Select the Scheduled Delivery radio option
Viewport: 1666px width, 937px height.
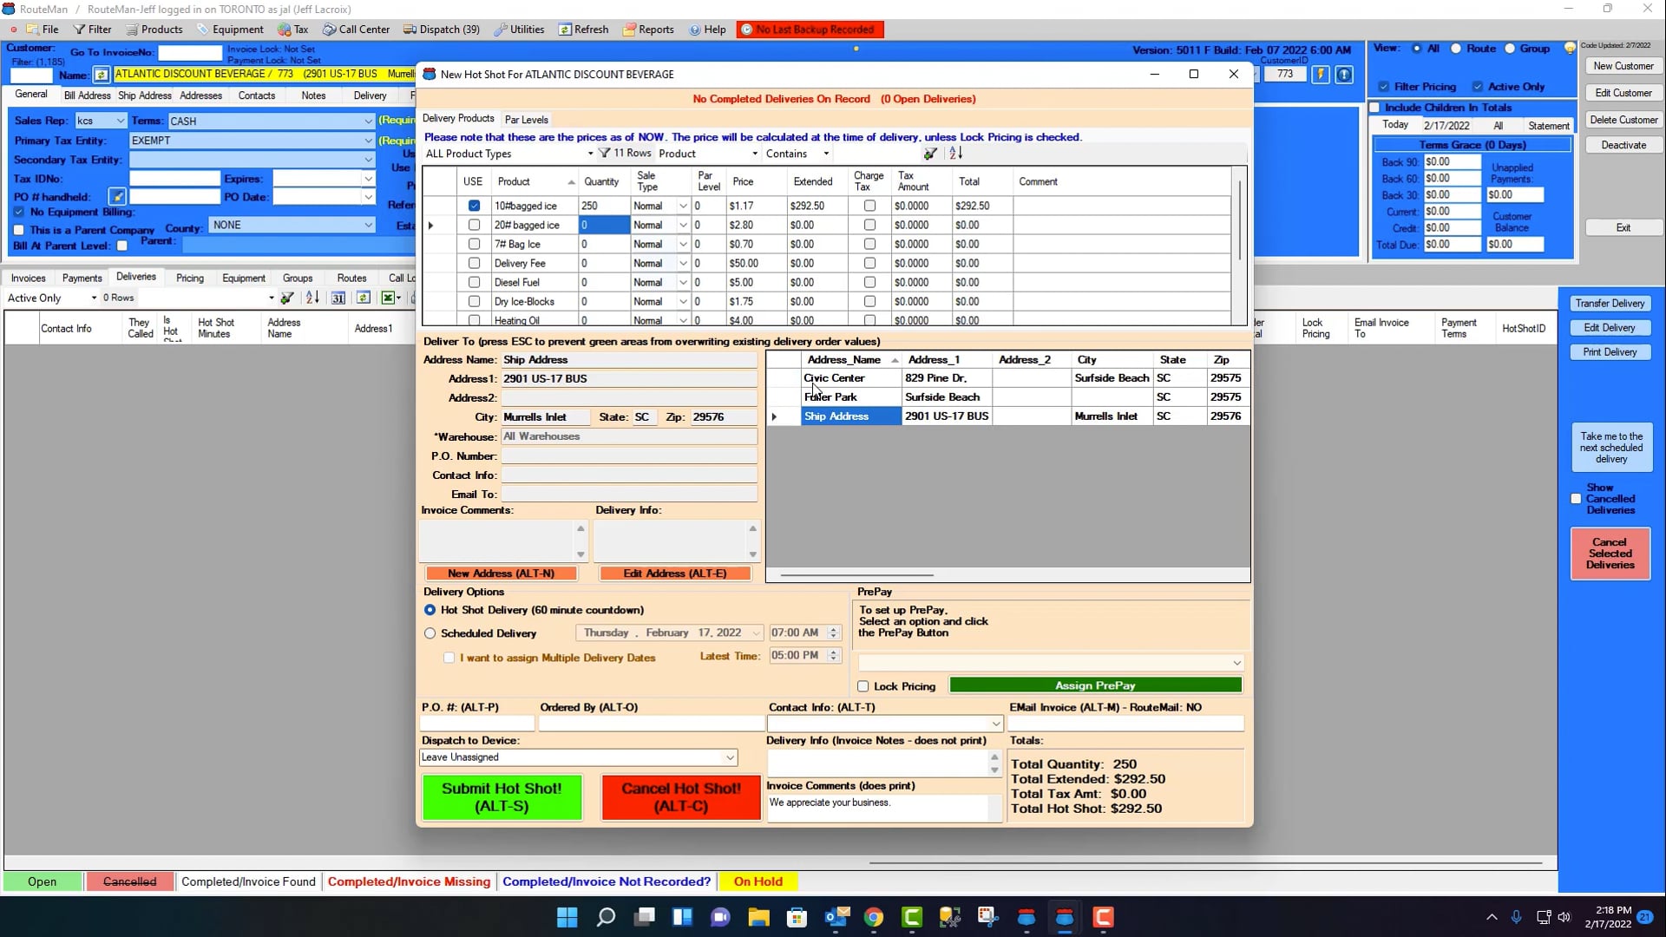(x=430, y=633)
